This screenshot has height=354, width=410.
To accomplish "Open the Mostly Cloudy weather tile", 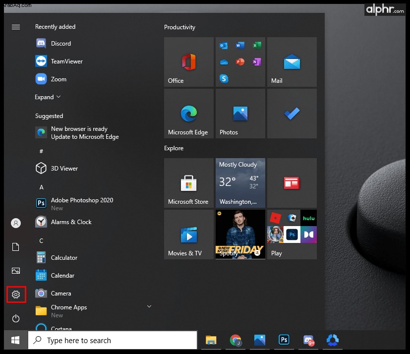I will coord(240,183).
